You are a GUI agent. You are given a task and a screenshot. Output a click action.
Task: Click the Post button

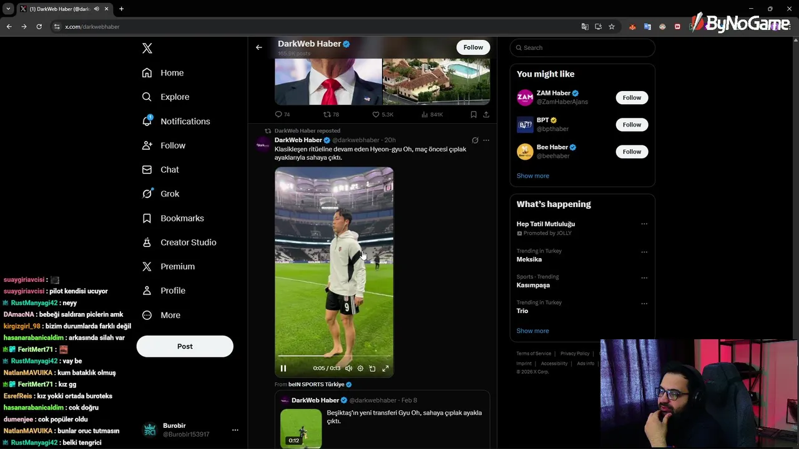tap(185, 346)
